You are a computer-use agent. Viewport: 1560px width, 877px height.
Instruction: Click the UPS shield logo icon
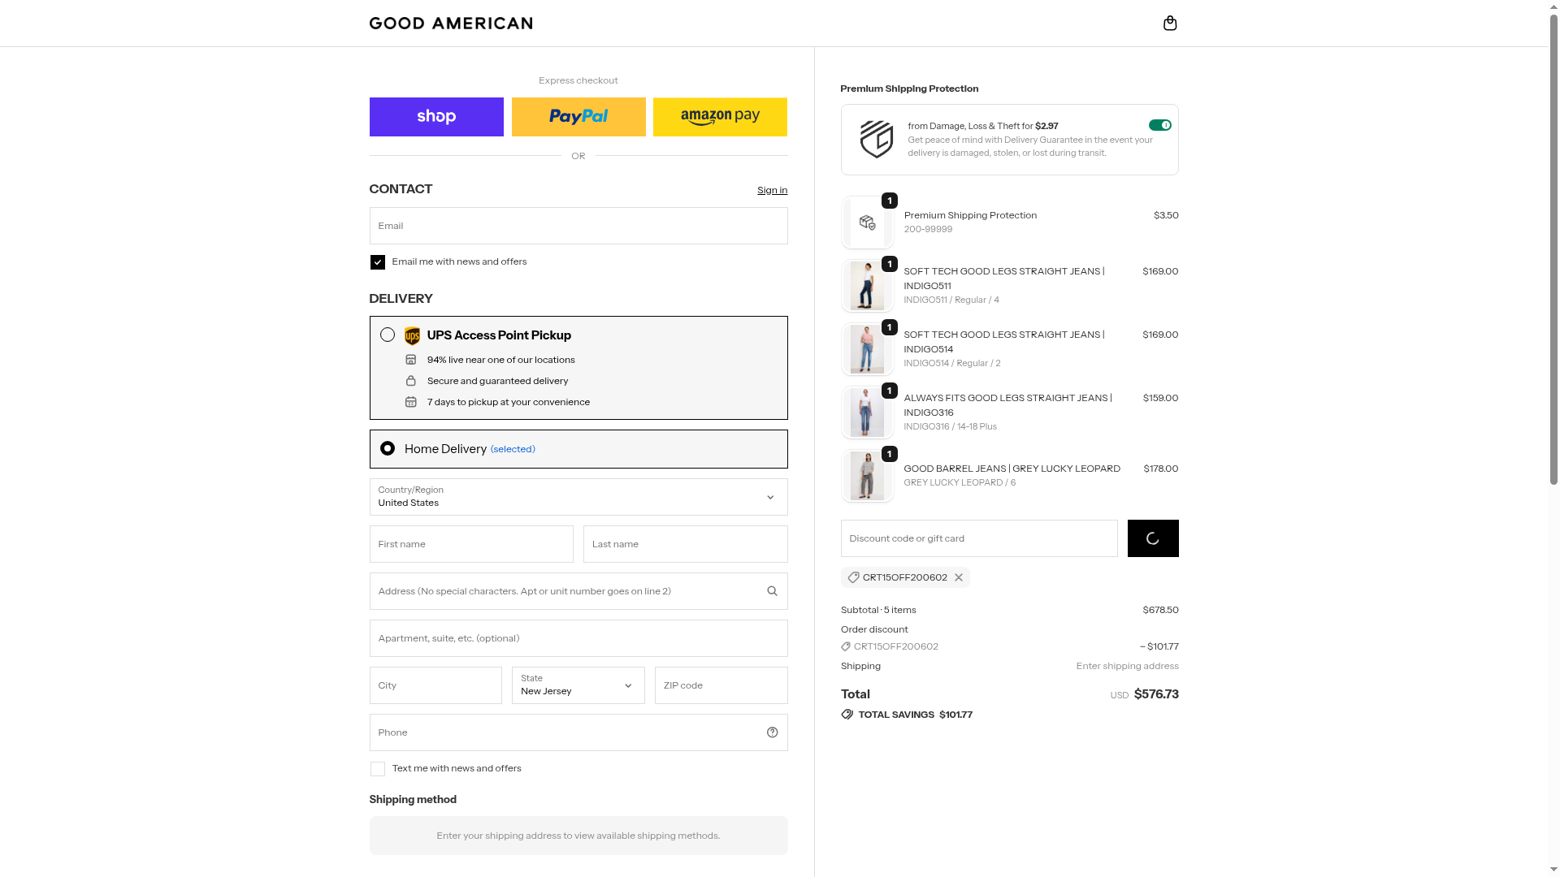coord(412,336)
